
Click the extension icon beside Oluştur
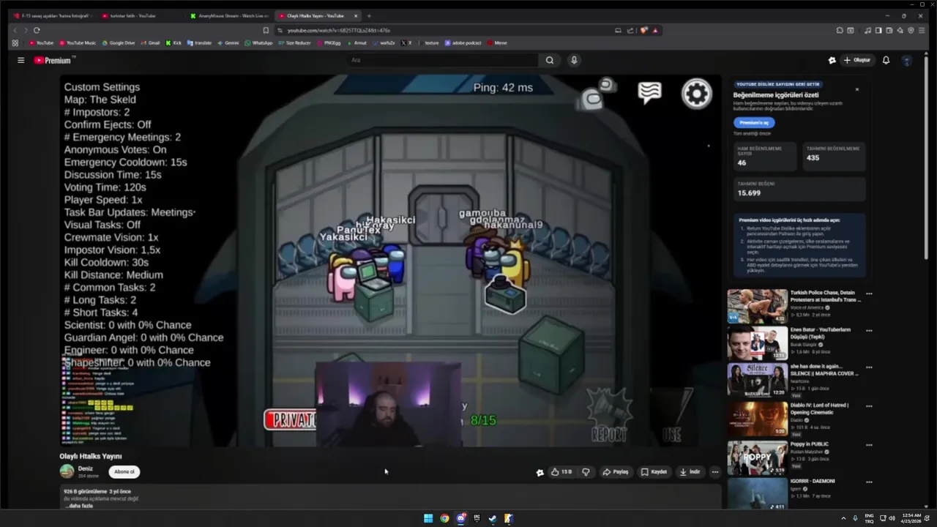832,60
